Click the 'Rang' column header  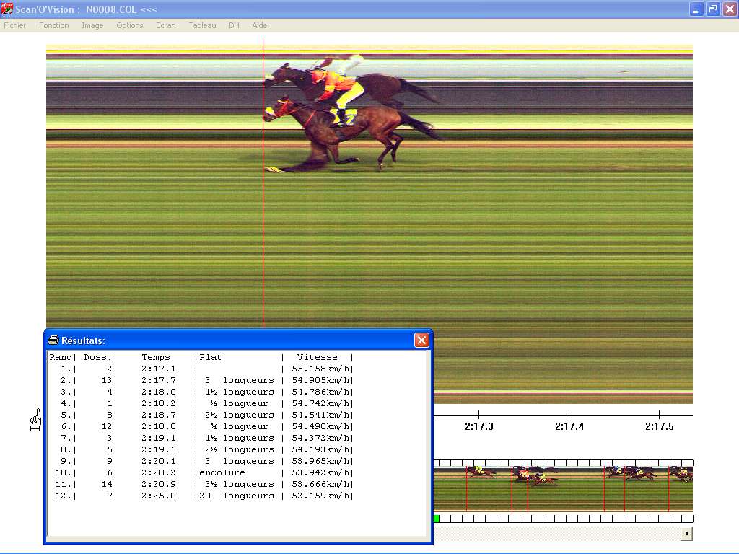tap(61, 357)
